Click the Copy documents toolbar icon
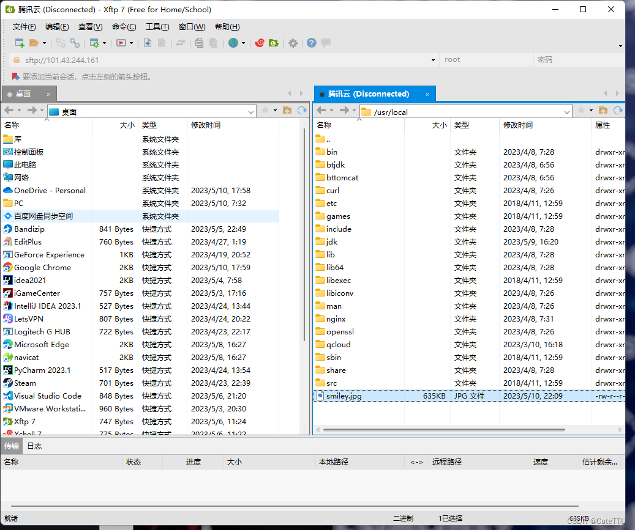 199,43
